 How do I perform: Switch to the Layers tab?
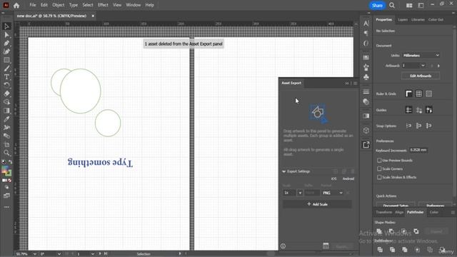coord(403,20)
